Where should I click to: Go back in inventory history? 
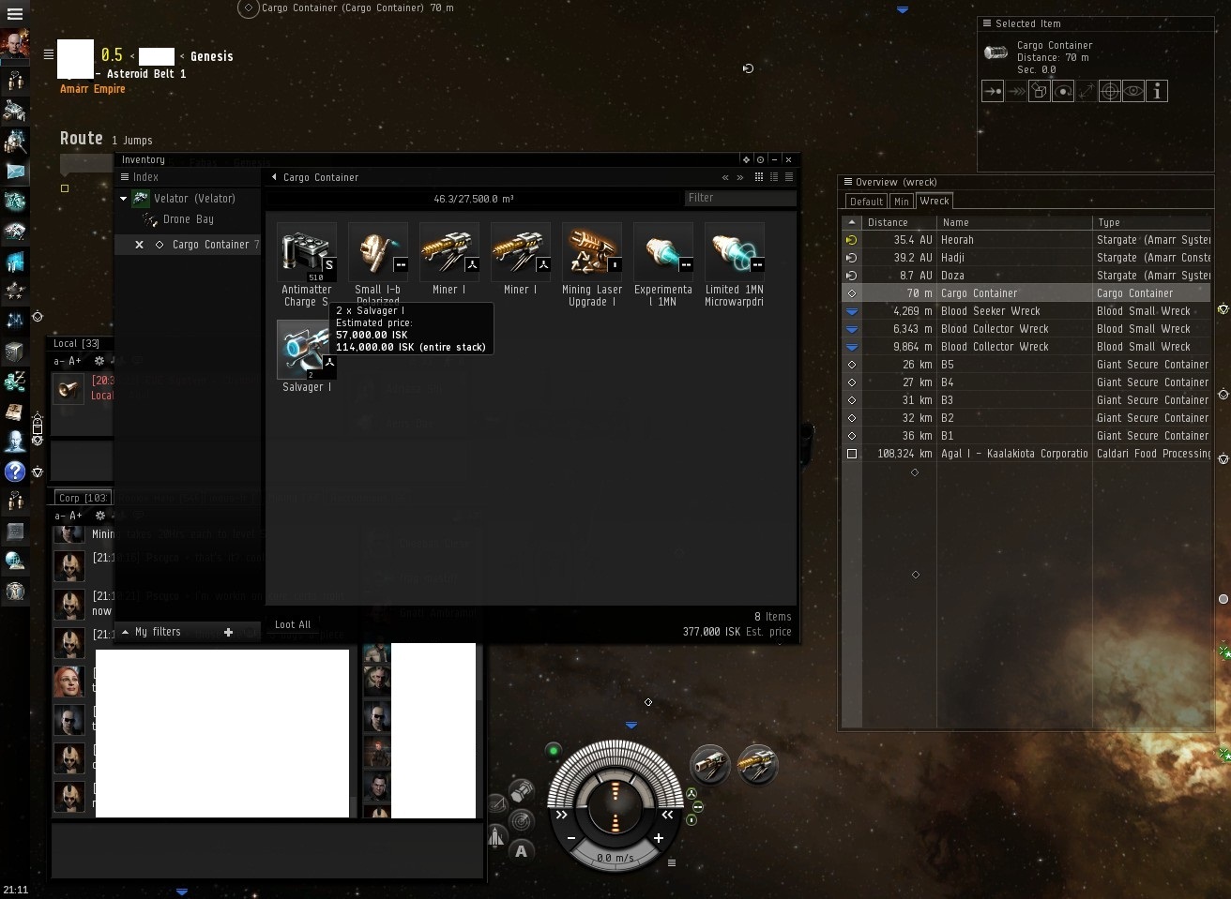(725, 177)
